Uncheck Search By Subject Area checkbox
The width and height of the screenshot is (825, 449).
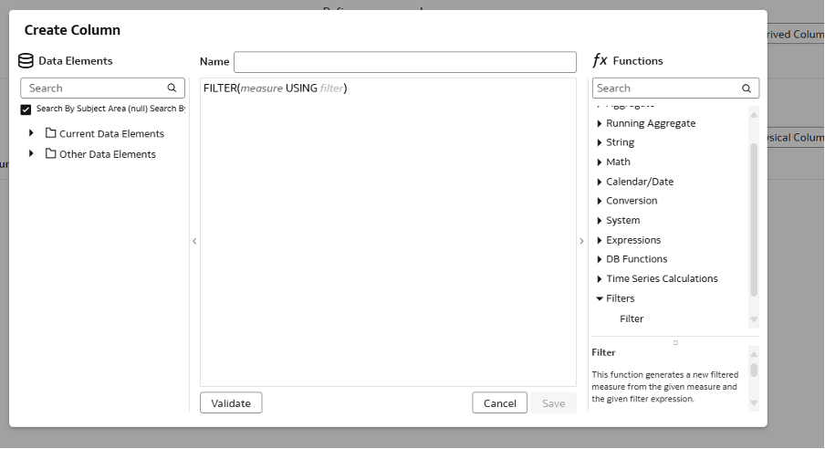[x=26, y=110]
